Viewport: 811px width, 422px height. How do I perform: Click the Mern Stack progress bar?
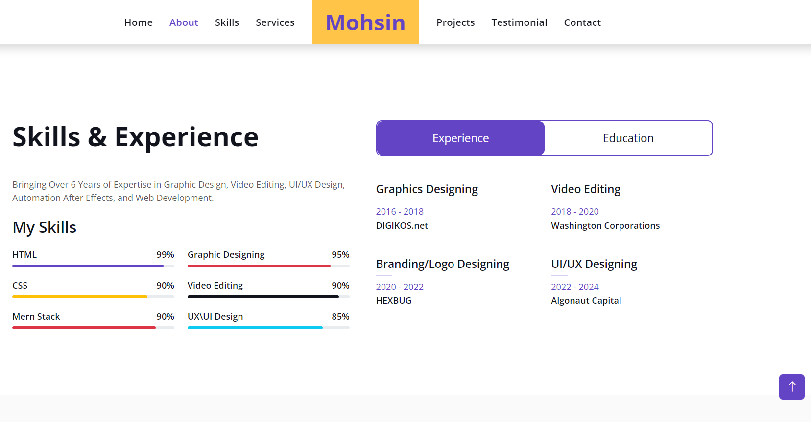[x=93, y=328]
